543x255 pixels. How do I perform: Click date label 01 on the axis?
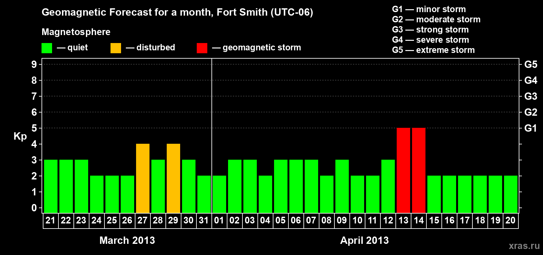(219, 220)
